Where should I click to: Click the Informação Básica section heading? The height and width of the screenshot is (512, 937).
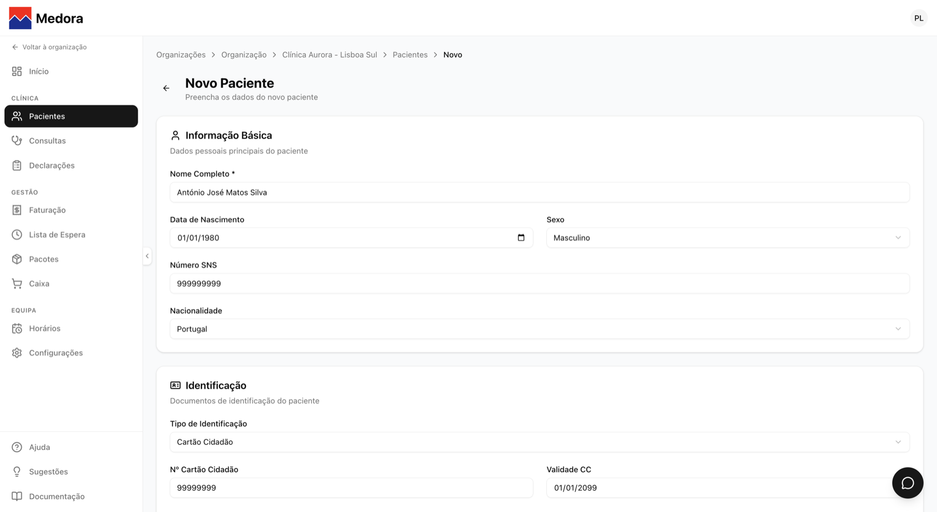(x=229, y=135)
